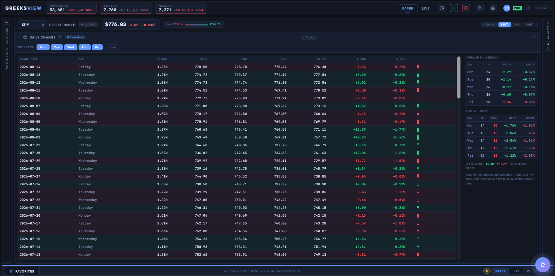
Task: Click Share button next to LIST
Action: tap(489, 25)
